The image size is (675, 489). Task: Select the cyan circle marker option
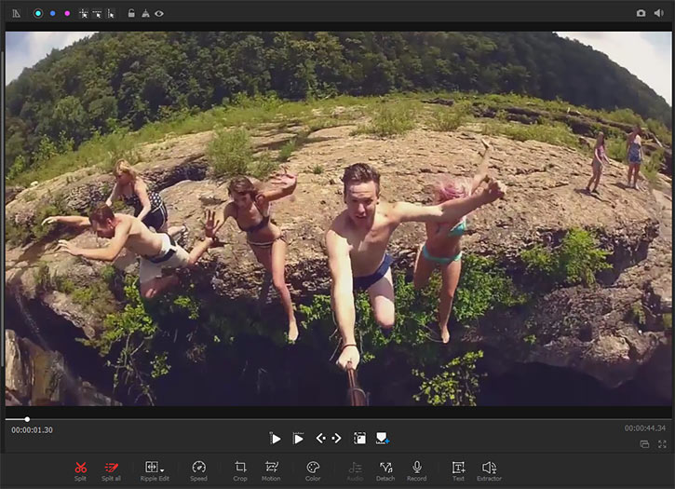point(38,13)
